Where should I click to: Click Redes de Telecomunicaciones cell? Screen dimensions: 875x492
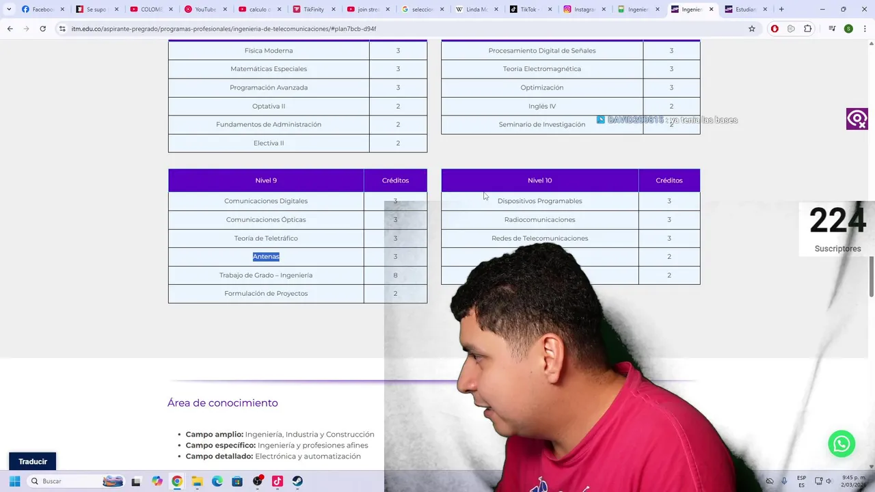click(x=540, y=238)
